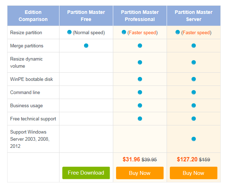Click WinPE bootable disk dot in Professional column
The width and height of the screenshot is (230, 192).
[140, 79]
